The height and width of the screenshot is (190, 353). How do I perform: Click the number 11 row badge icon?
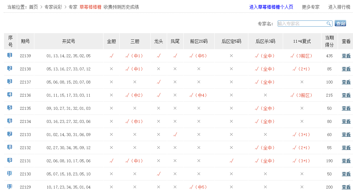pos(10,187)
